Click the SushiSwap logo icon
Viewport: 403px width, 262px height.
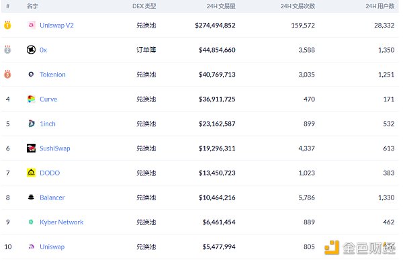[x=31, y=148]
